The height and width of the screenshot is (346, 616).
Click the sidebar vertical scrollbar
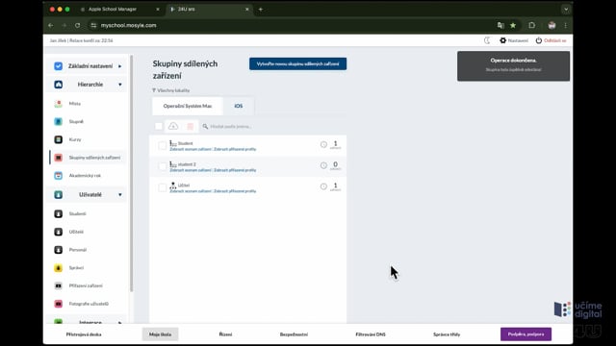[132, 173]
